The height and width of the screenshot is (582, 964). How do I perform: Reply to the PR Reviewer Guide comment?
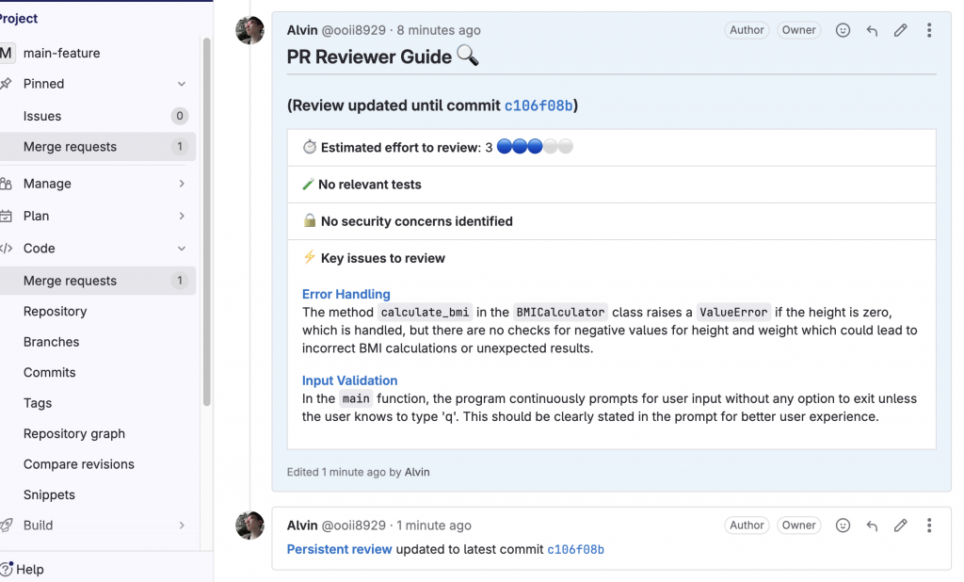[x=871, y=30]
